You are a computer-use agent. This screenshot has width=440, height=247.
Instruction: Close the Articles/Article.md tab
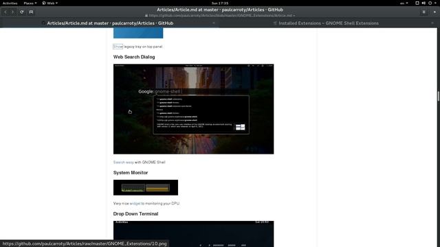tap(214, 23)
